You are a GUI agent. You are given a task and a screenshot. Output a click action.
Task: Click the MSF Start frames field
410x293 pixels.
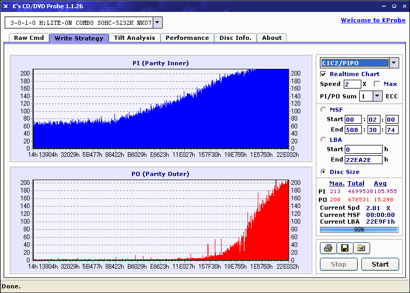point(392,120)
